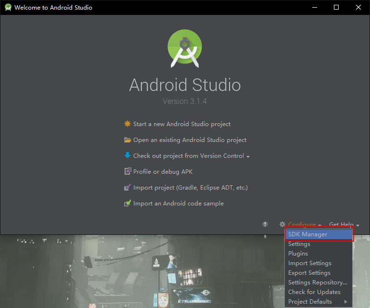Expand Project Defaults submenu arrow
Viewport: 370px width, 308px height.
click(x=345, y=302)
